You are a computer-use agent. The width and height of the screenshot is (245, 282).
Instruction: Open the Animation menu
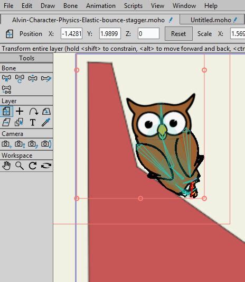(101, 6)
